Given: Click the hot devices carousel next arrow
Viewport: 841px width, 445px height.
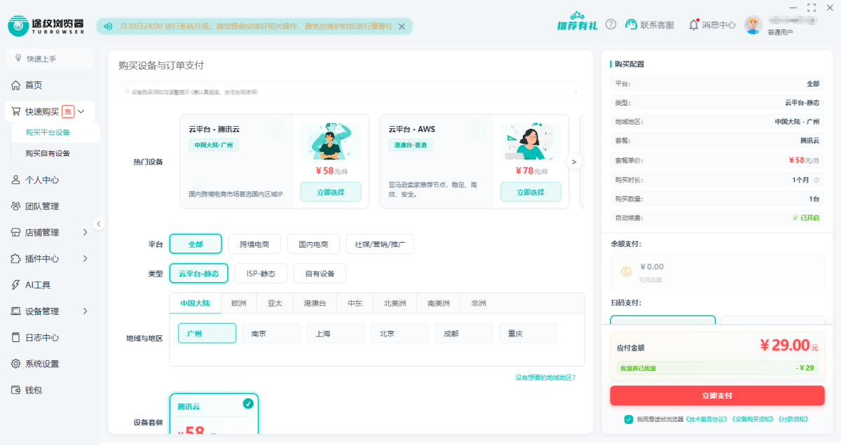Looking at the screenshot, I should coord(574,161).
